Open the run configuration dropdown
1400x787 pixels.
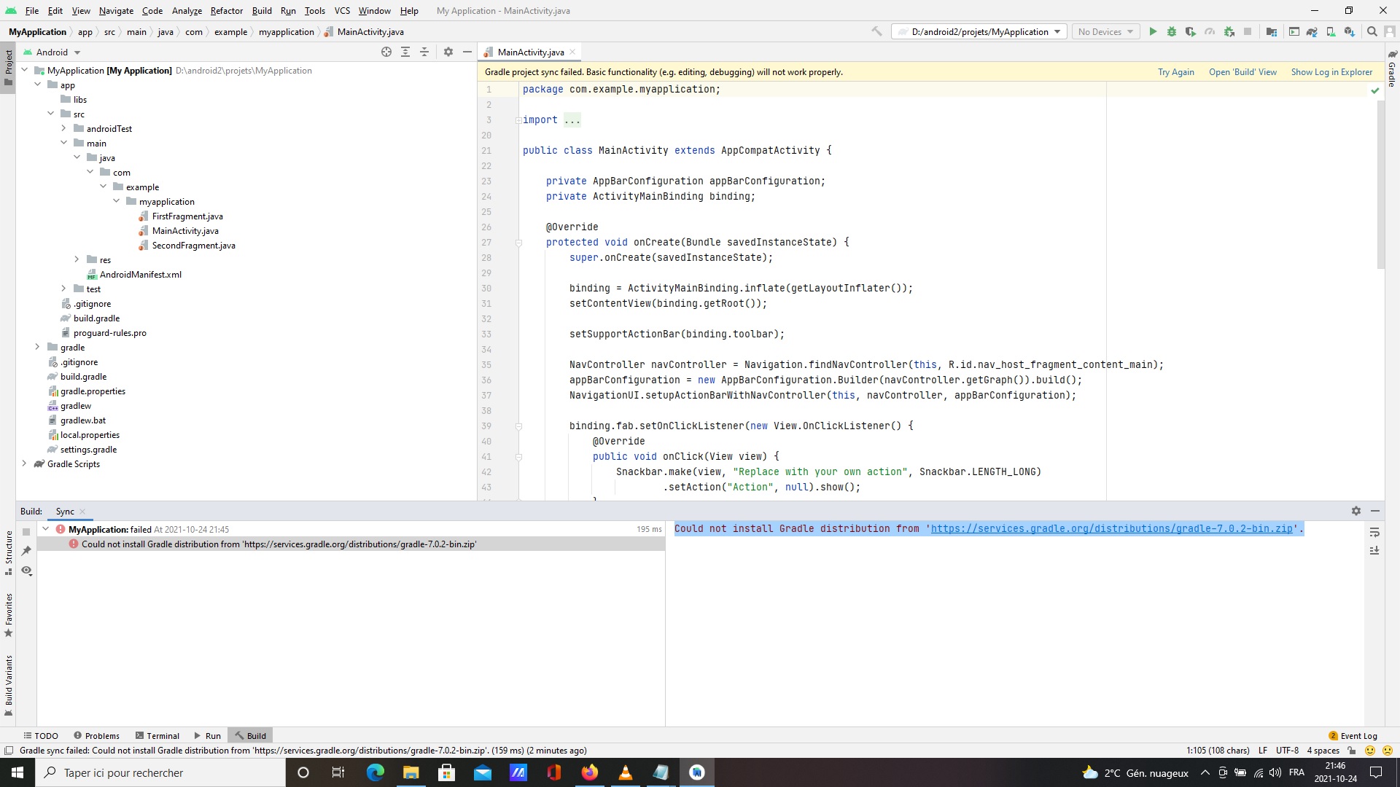[x=980, y=32]
